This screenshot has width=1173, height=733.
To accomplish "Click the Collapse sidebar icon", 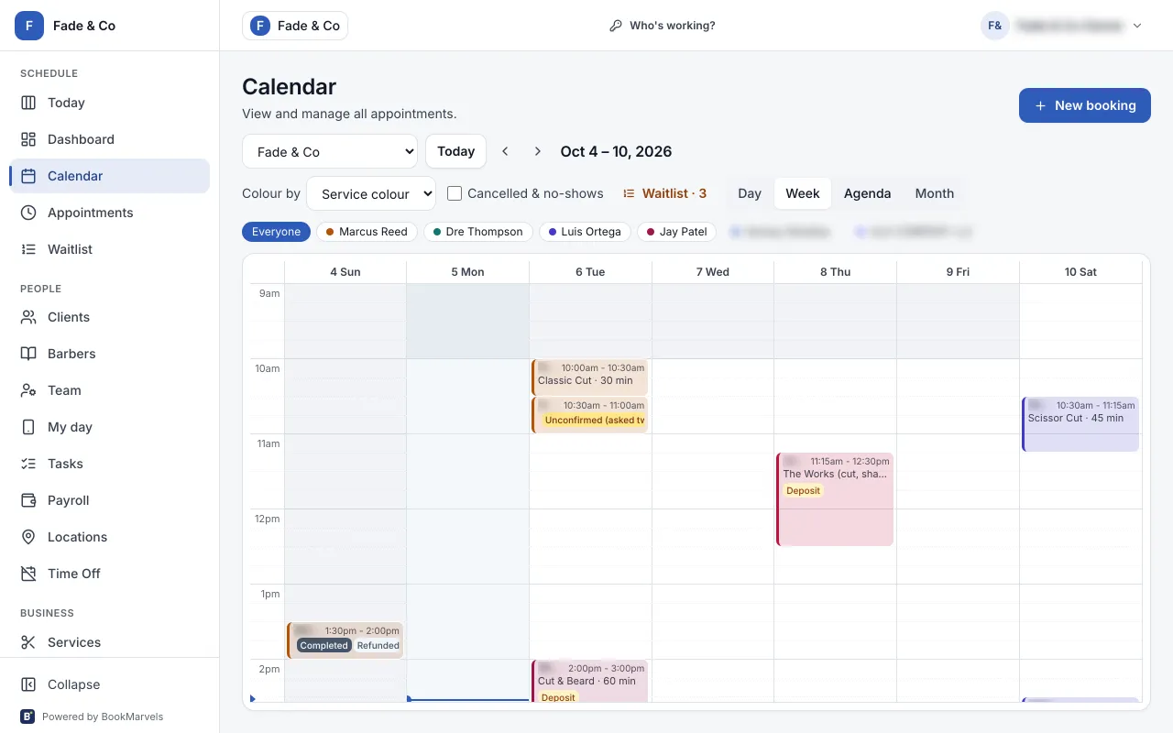I will 28,684.
